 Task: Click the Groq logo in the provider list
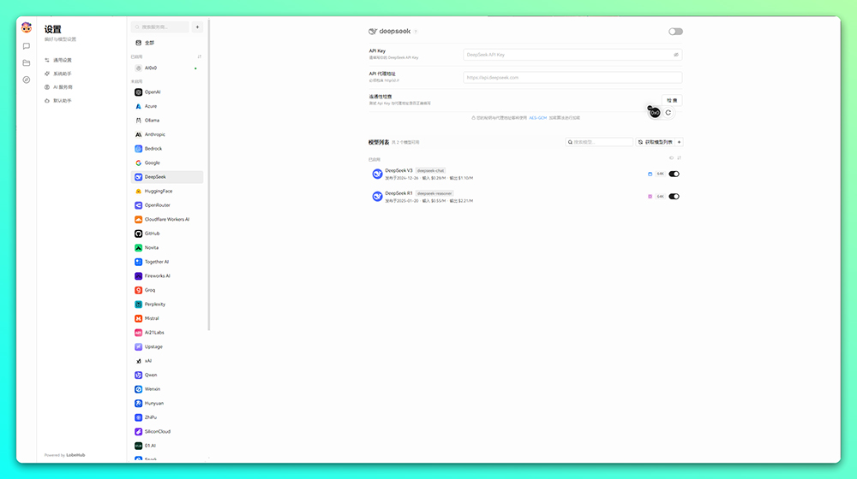pos(138,290)
